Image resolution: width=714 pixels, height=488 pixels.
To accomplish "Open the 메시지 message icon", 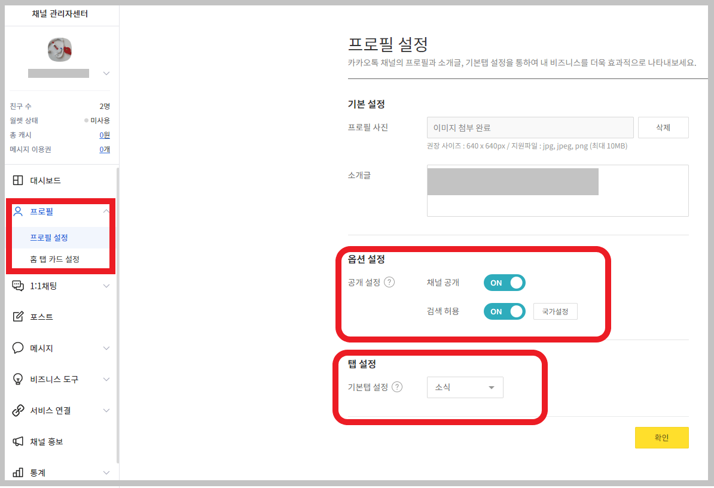I will click(19, 348).
